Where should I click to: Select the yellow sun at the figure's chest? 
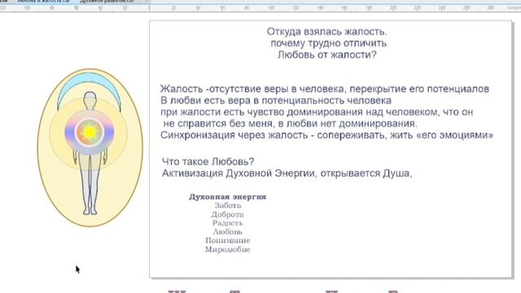(90, 132)
